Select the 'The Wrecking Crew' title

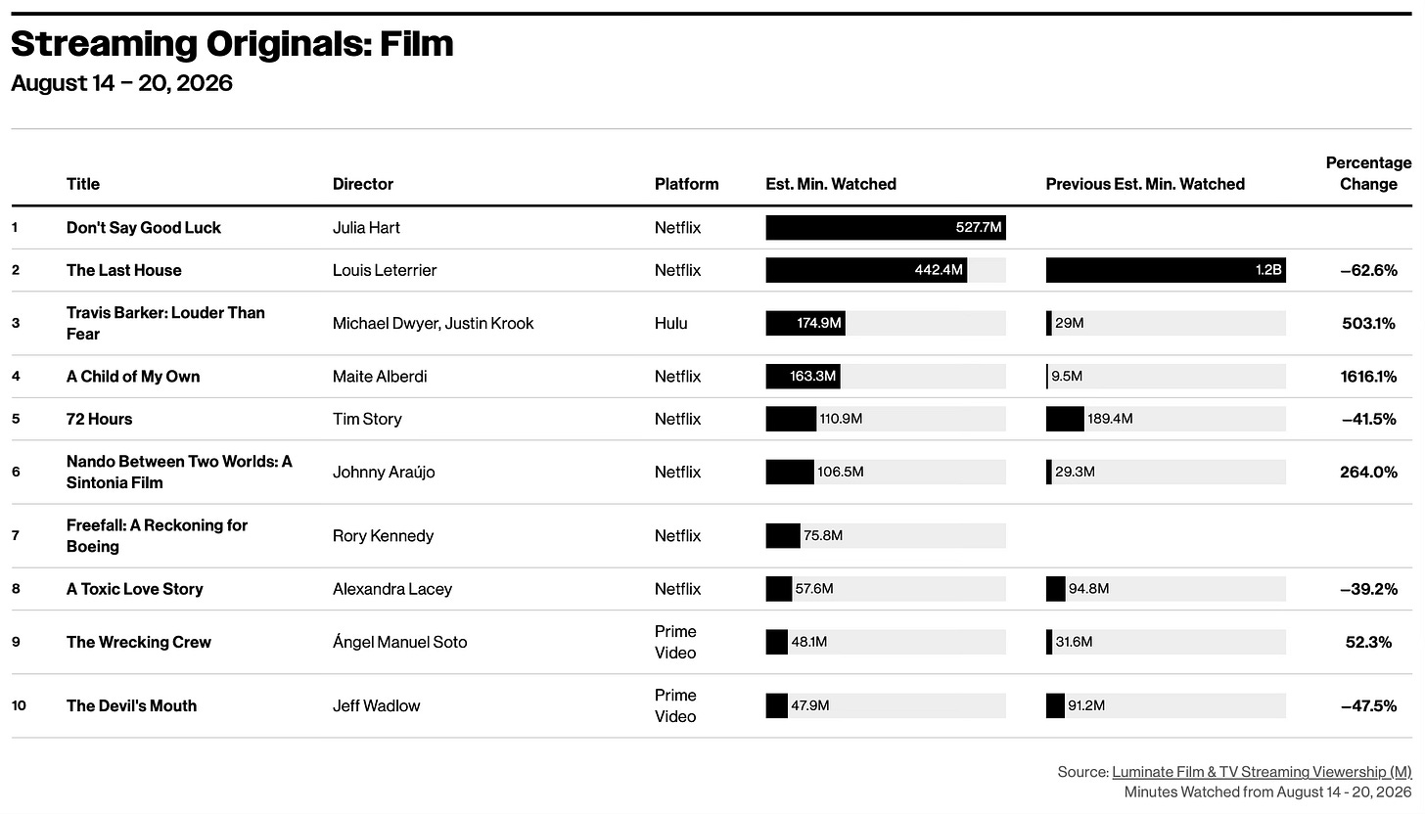(139, 643)
